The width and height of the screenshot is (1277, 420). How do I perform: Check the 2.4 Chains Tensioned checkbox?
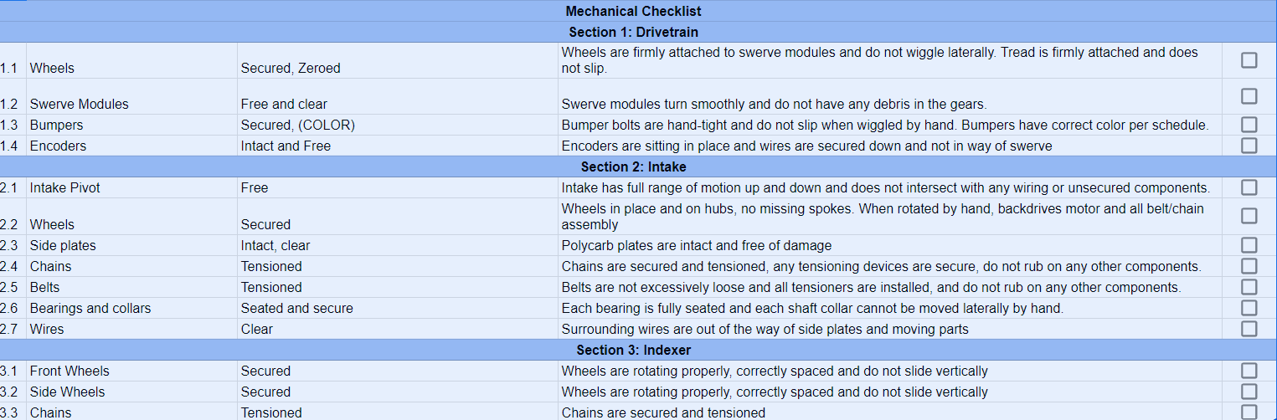(1249, 266)
